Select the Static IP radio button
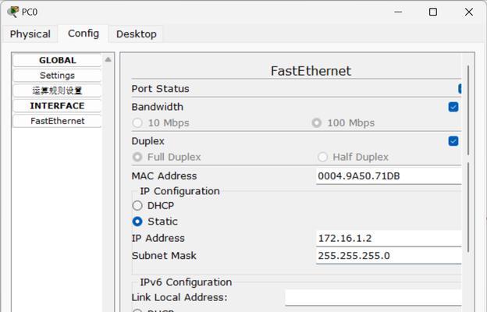This screenshot has width=487, height=312. [137, 222]
